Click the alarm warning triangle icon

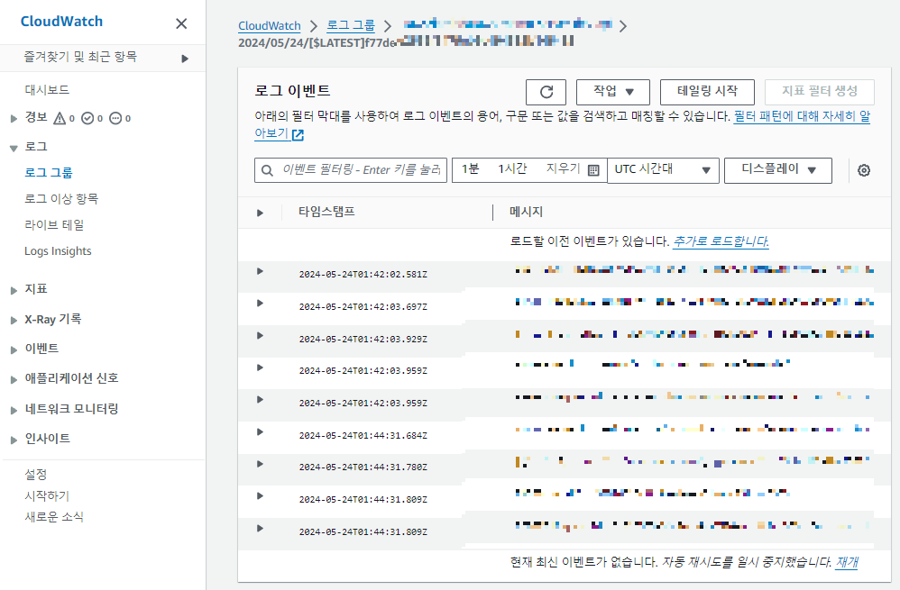coord(60,118)
